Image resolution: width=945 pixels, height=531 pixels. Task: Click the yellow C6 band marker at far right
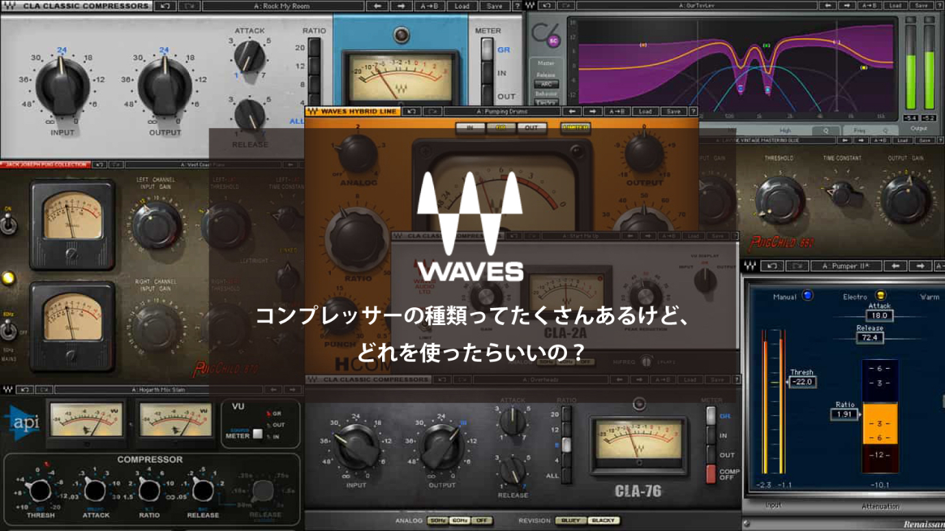click(x=864, y=68)
